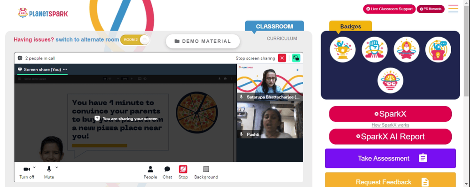470x187 pixels.
Task: Click the PlanetSpark logo
Action: (43, 13)
